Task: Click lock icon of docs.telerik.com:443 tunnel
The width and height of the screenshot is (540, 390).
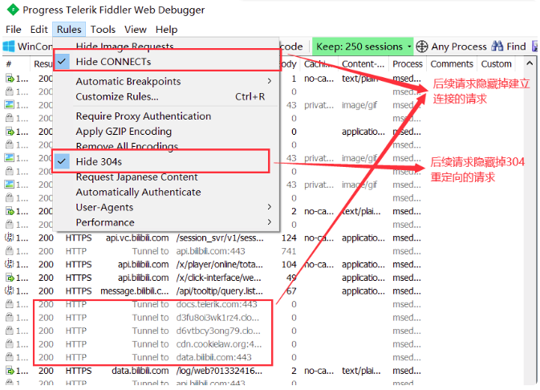Action: (x=10, y=304)
